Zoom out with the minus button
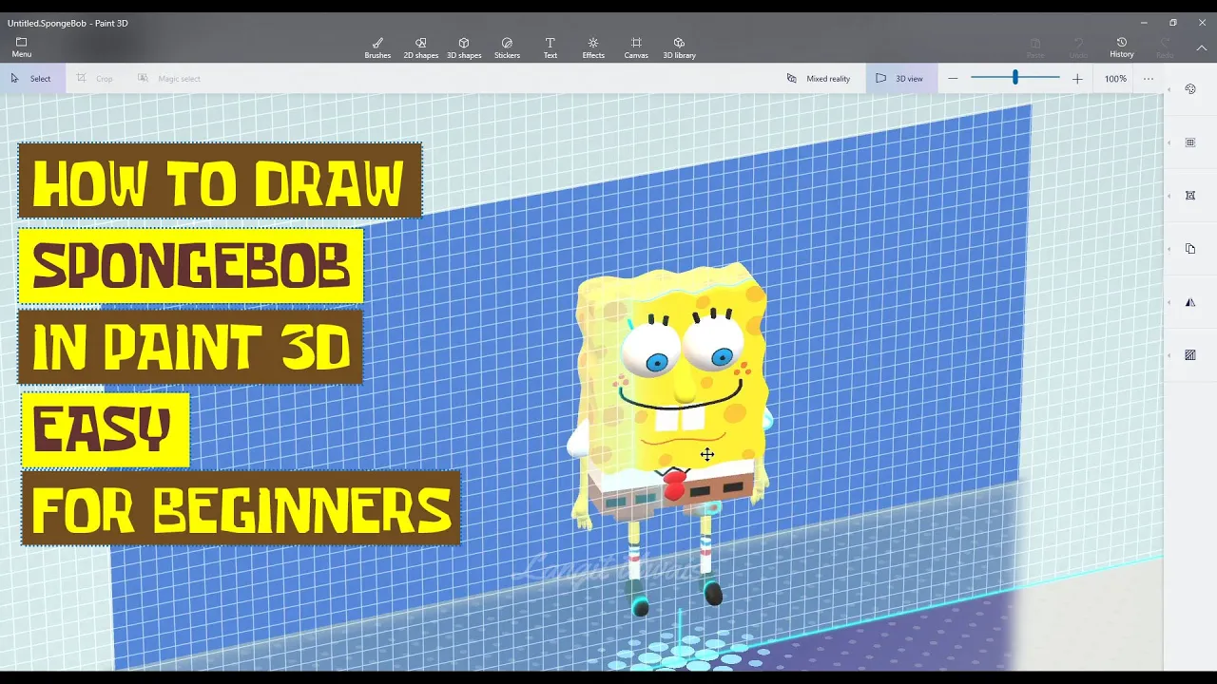 coord(953,79)
